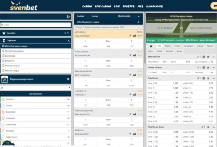Screen dimensions: 217x147
Task: Favorite the UEFA Champions League header star
Action: click(138, 22)
